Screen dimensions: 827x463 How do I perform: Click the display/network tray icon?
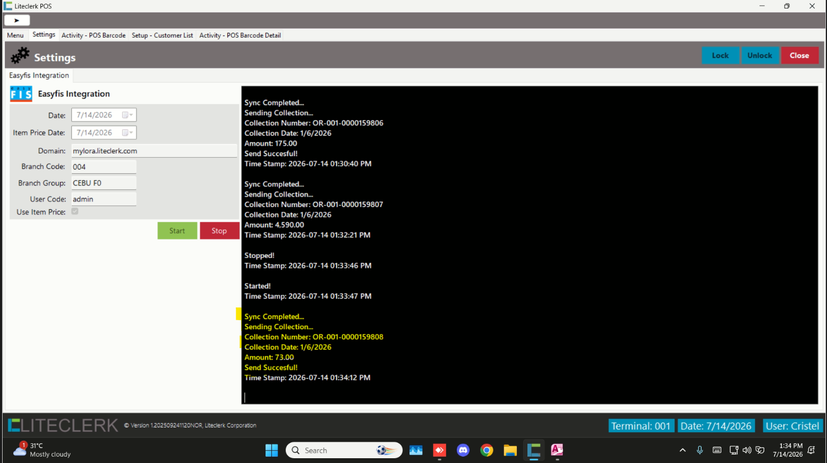tap(734, 450)
